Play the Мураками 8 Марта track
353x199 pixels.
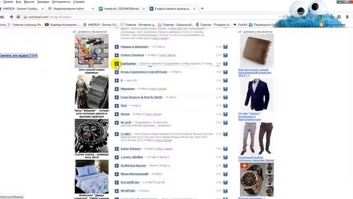point(116,89)
